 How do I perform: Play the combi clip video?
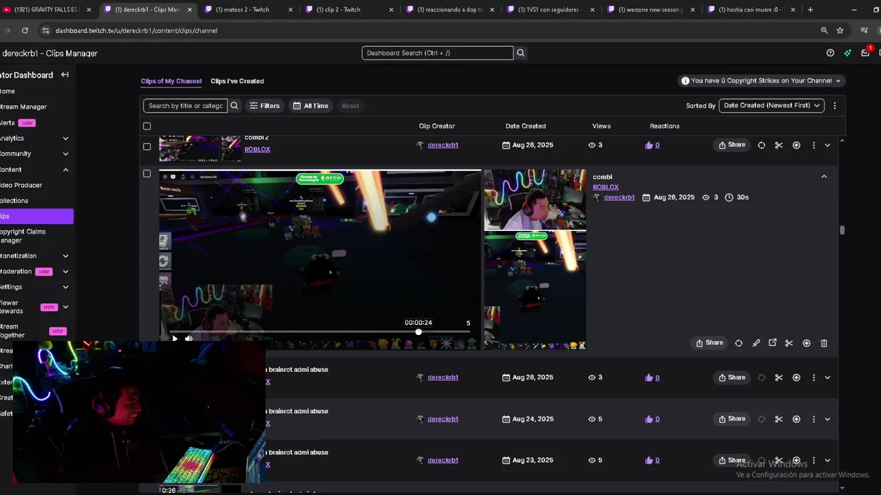click(175, 338)
